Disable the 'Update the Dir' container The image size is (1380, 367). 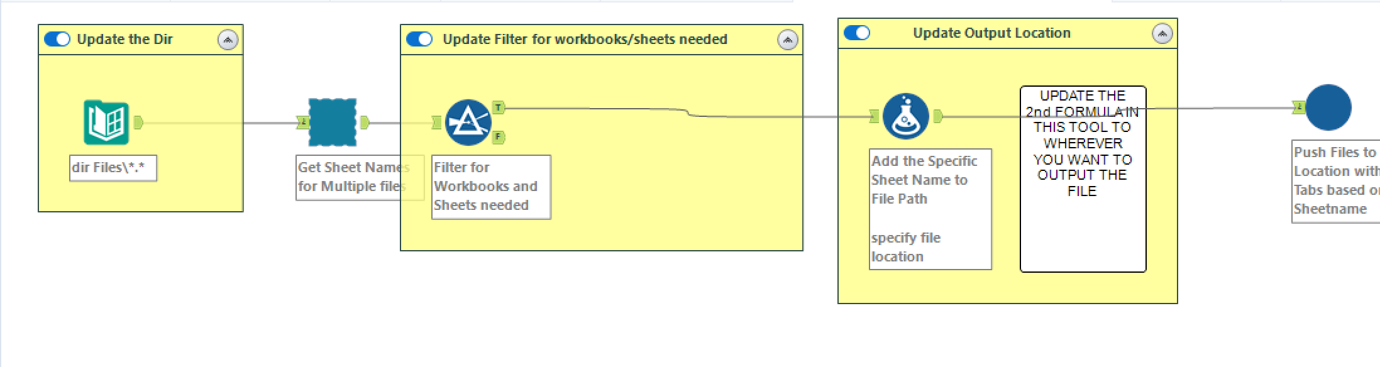[x=57, y=40]
